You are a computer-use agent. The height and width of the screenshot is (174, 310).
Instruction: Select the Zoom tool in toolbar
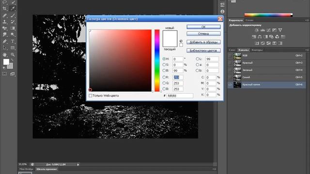coord(13,55)
